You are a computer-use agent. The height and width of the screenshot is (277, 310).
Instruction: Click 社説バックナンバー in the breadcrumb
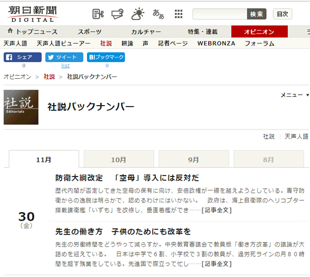coord(92,77)
